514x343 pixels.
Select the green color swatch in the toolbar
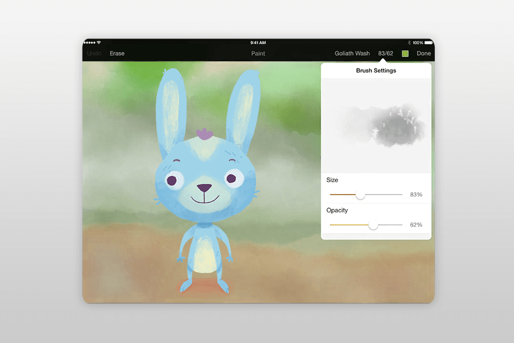(x=405, y=53)
